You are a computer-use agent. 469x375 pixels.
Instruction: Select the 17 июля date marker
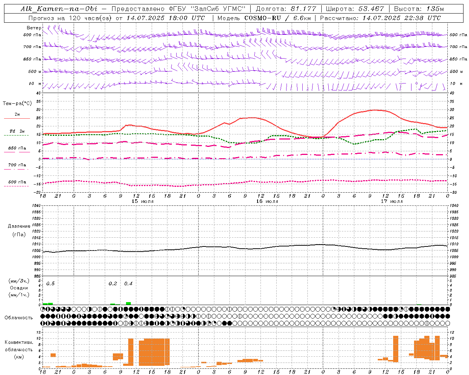click(392, 201)
